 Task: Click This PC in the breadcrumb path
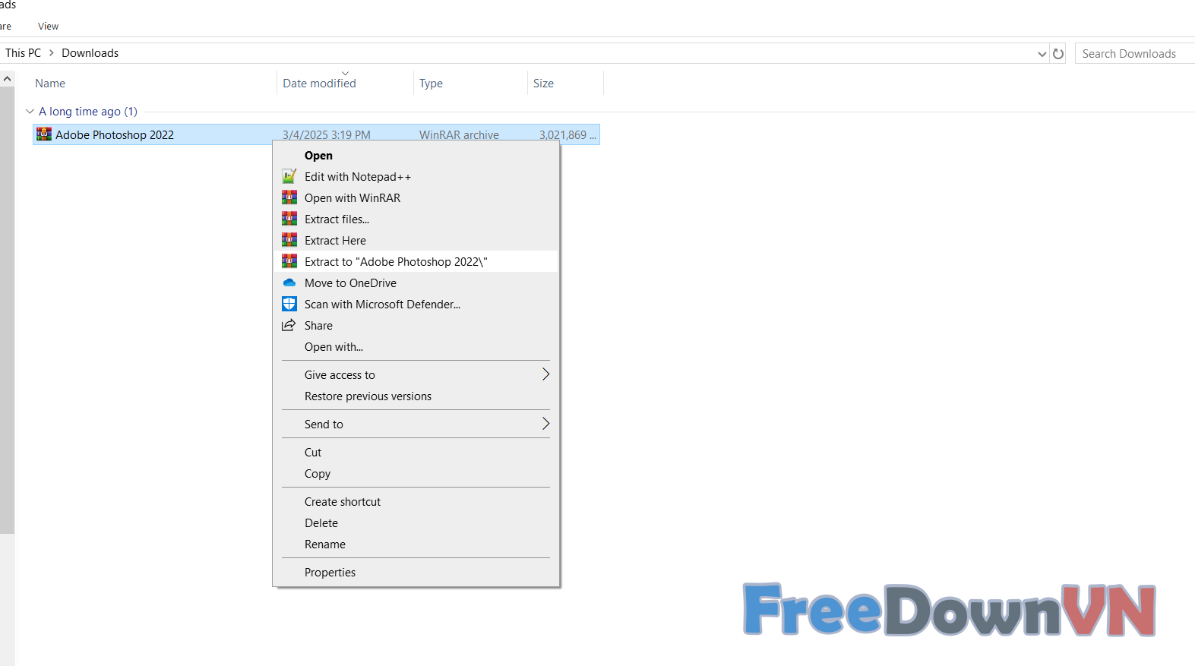click(23, 53)
